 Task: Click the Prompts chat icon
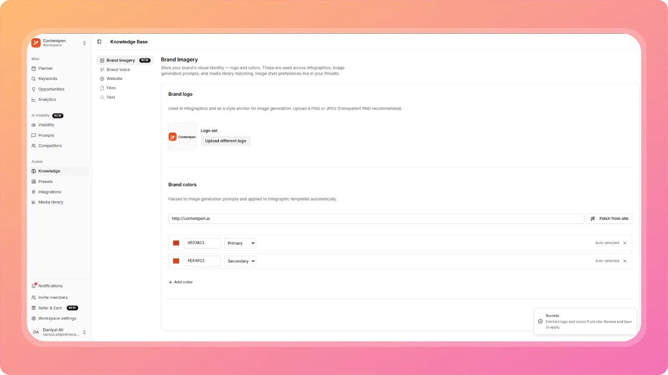pos(34,135)
